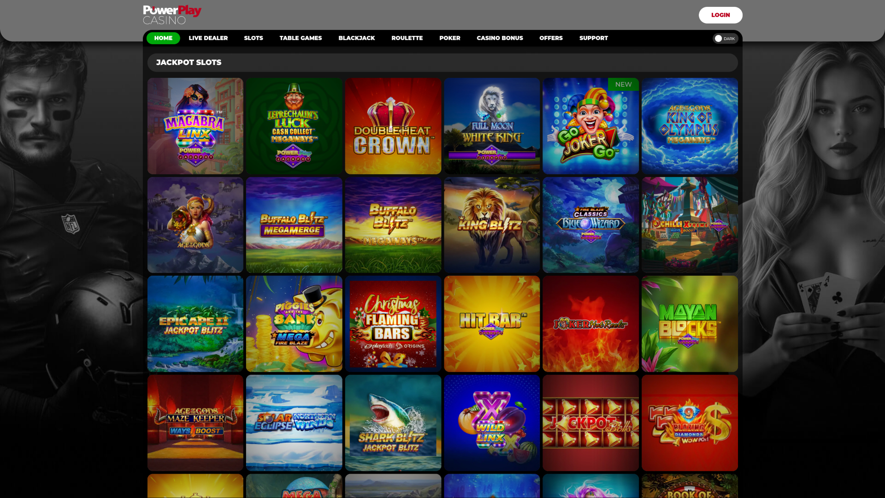The height and width of the screenshot is (498, 885).
Task: Switch to the LIVE DEALER tab
Action: [x=208, y=38]
